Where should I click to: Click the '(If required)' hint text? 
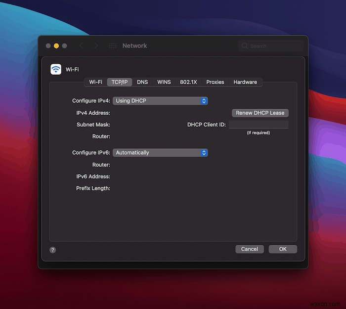[259, 133]
